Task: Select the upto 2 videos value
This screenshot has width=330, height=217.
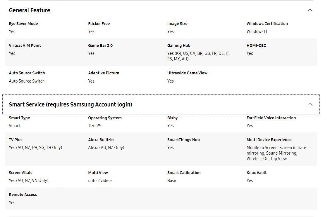Action: coord(100,181)
